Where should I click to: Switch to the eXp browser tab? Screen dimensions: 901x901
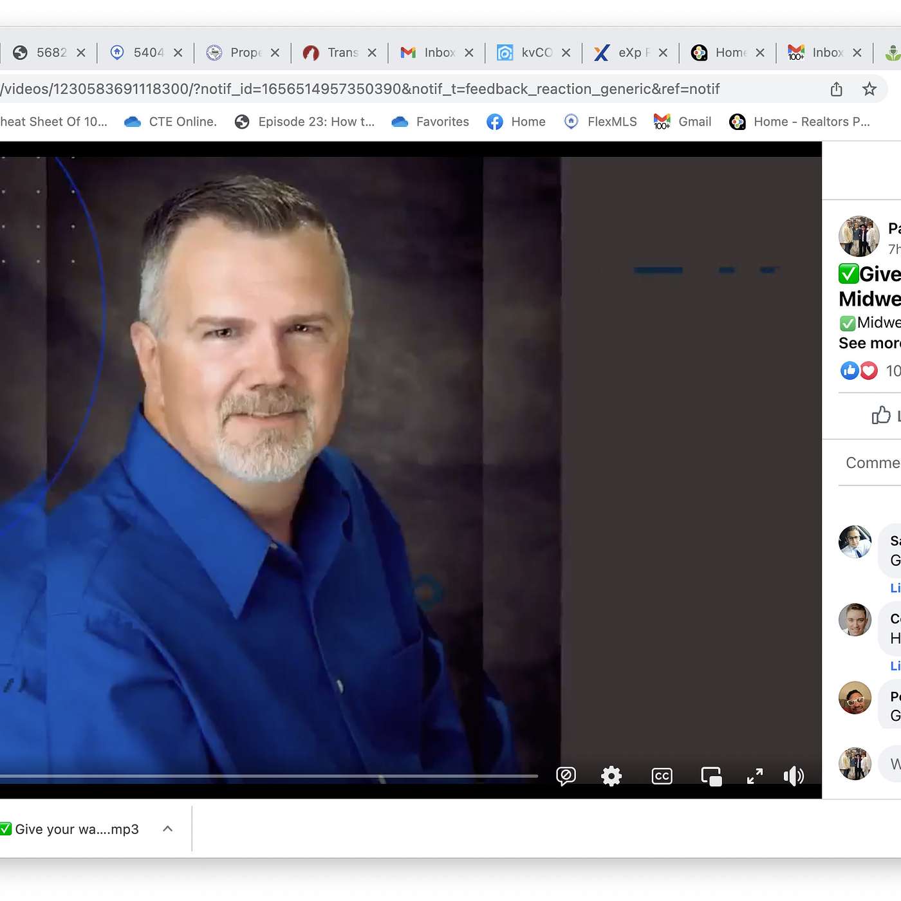(626, 53)
